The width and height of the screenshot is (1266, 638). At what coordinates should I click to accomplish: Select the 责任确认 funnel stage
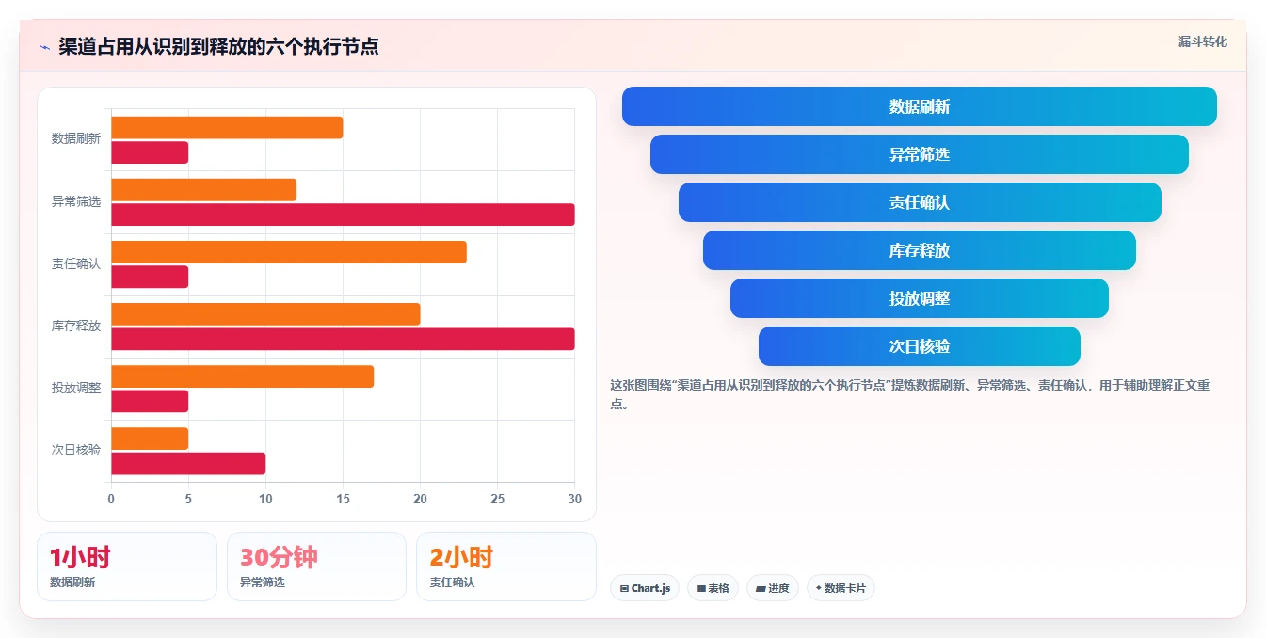coord(920,202)
